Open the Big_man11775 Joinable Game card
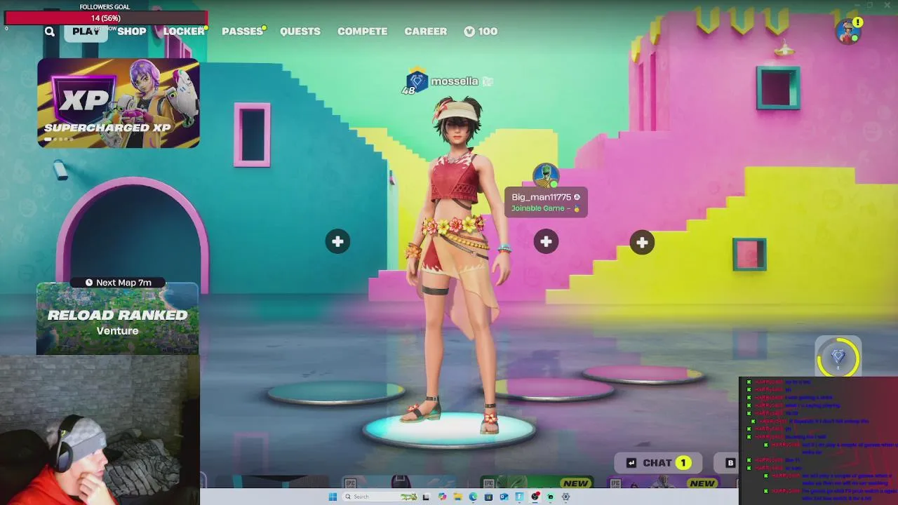The height and width of the screenshot is (505, 898). click(x=546, y=202)
